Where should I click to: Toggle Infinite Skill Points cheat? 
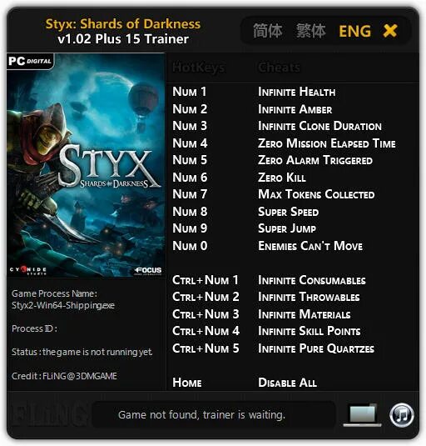pyautogui.click(x=310, y=331)
